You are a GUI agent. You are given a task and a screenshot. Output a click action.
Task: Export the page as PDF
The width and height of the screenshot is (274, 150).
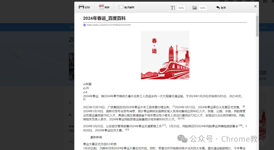104,7
